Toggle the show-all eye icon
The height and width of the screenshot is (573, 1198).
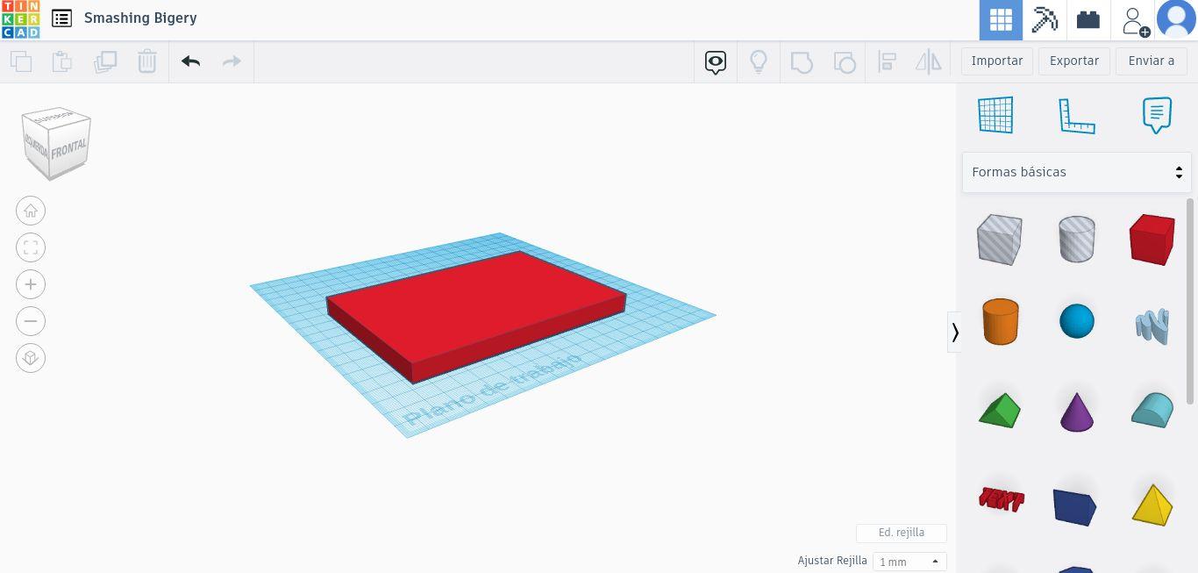tap(716, 61)
